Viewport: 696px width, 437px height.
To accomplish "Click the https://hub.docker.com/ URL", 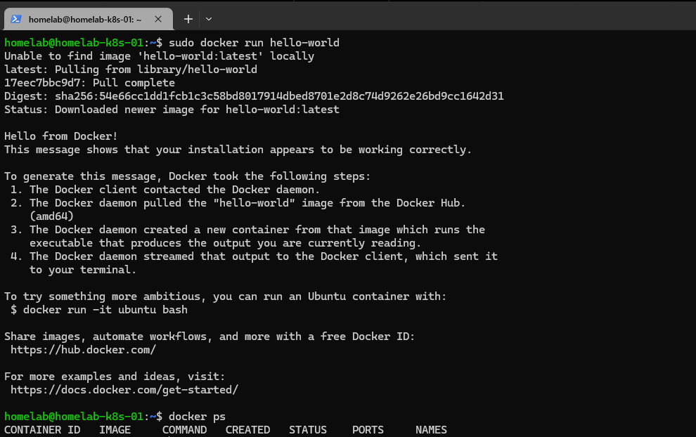I will coord(83,350).
